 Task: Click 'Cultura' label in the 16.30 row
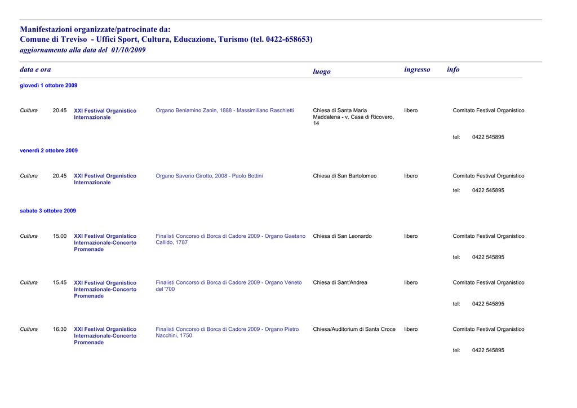[29, 329]
